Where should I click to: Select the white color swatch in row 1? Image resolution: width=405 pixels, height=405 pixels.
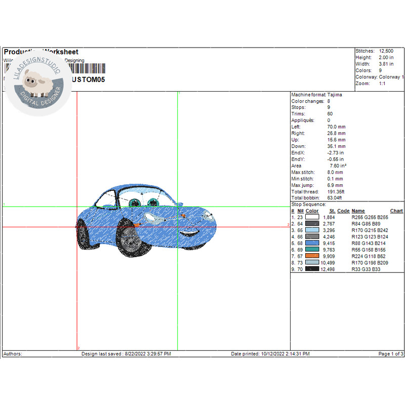pos(312,217)
